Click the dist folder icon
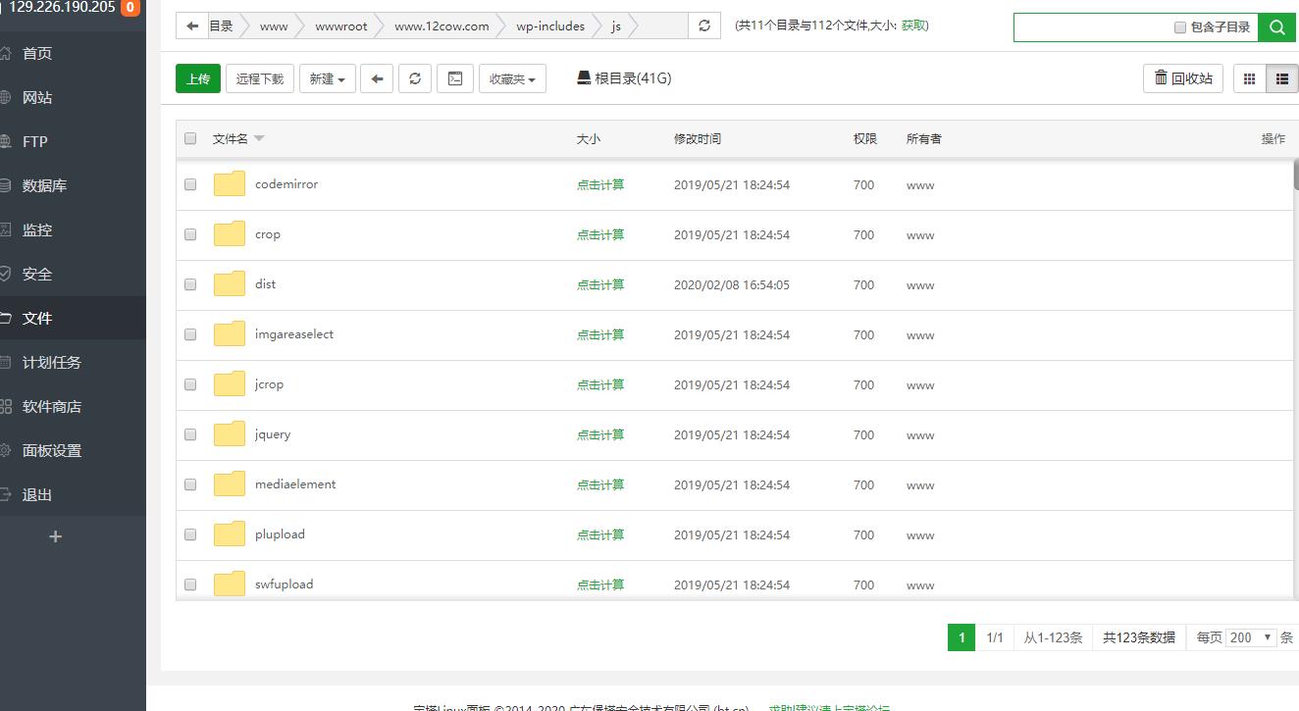Screen dimensions: 1299x711 click(230, 284)
